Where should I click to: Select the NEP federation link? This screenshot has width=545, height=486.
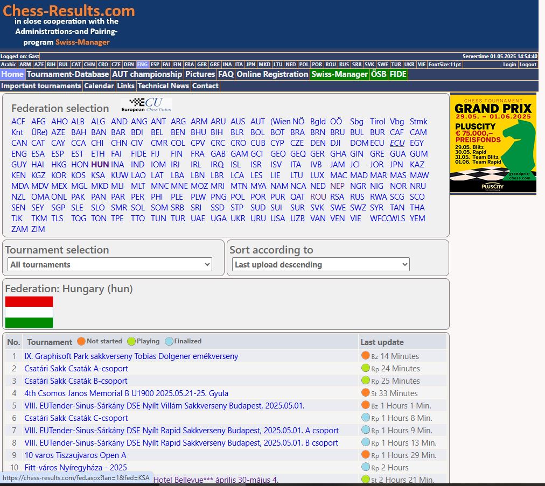(x=338, y=186)
